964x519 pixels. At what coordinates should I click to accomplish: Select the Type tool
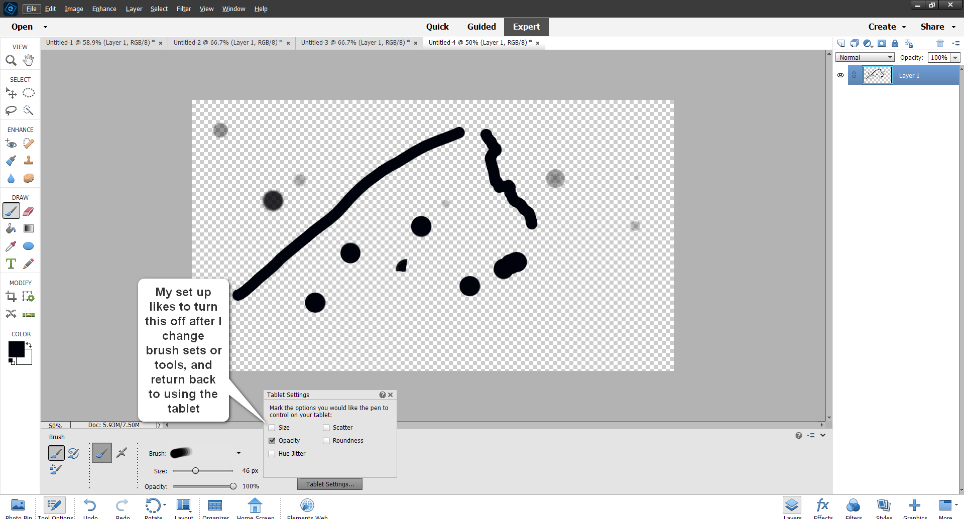(11, 263)
